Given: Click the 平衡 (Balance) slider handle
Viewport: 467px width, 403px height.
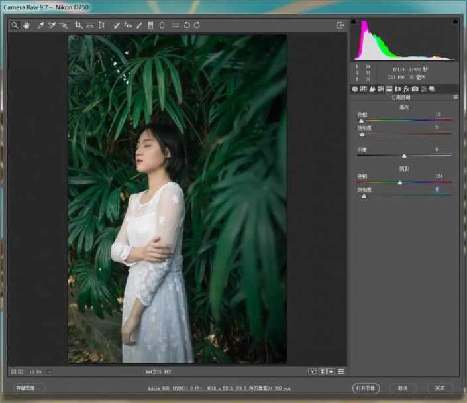Looking at the screenshot, I should 404,156.
